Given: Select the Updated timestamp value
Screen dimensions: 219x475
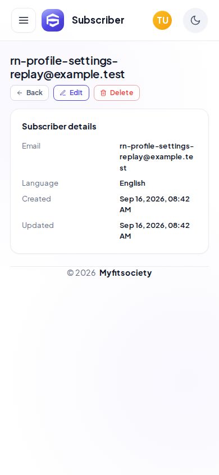Looking at the screenshot, I should tap(154, 231).
